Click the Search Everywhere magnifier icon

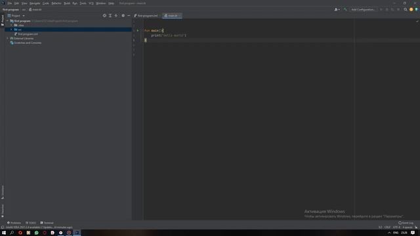406,9
